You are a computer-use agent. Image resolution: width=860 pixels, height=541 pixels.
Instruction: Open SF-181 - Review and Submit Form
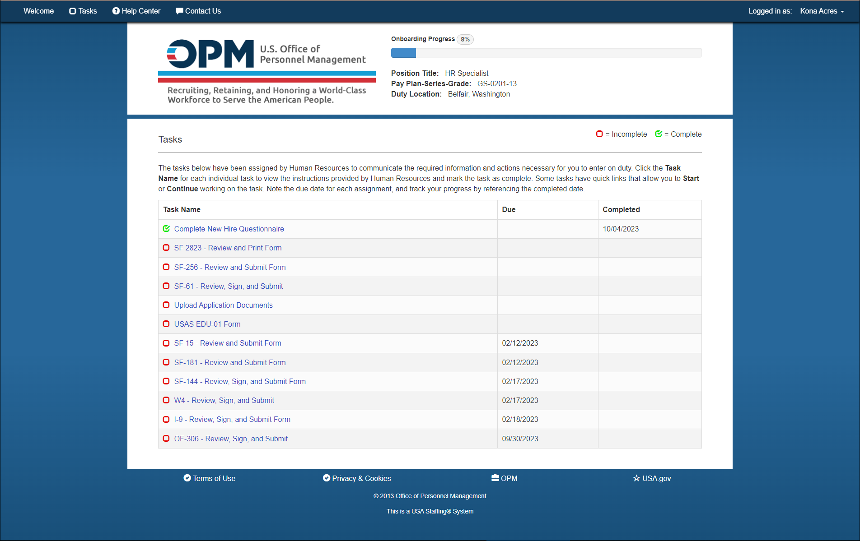(230, 362)
